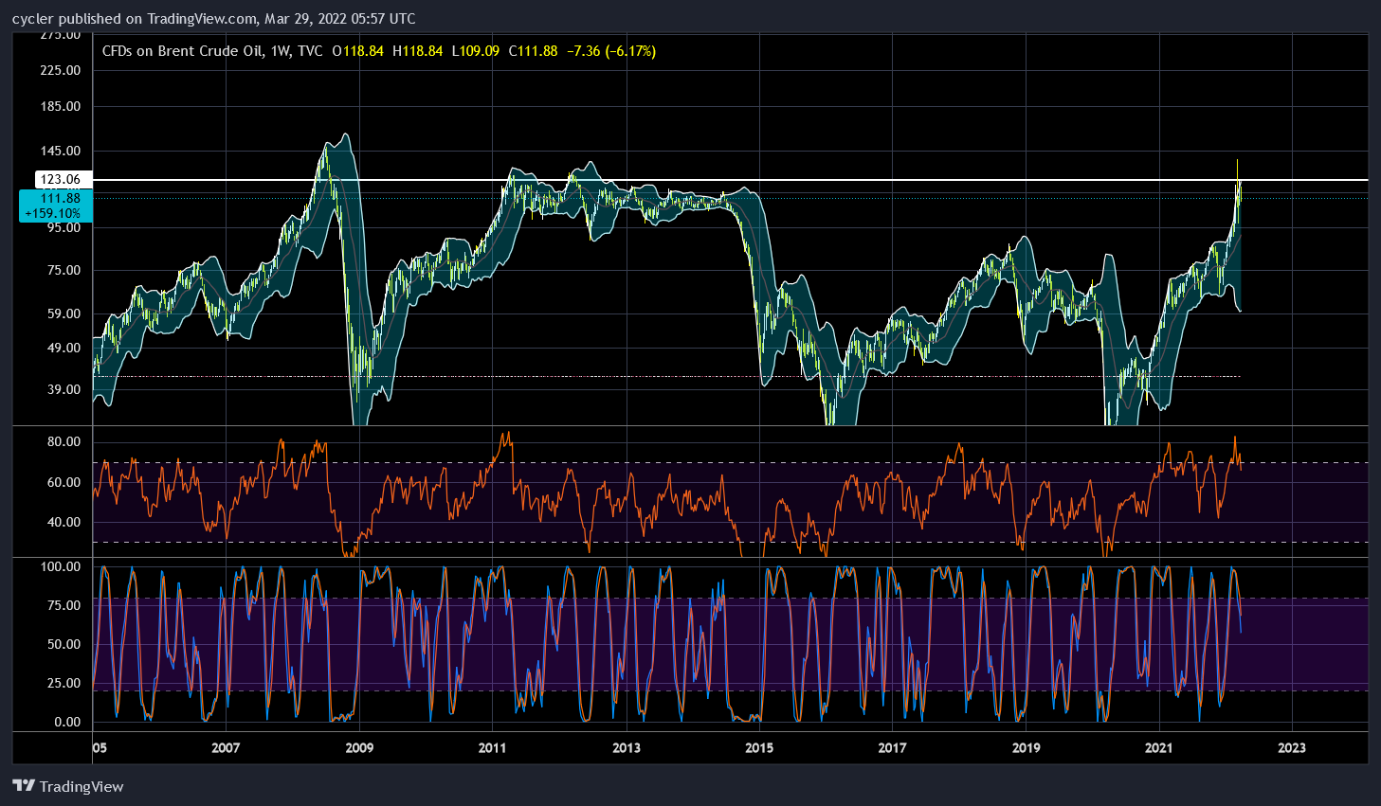1381x806 pixels.
Task: Click the 40.00 RSI axis label
Action: tap(64, 522)
